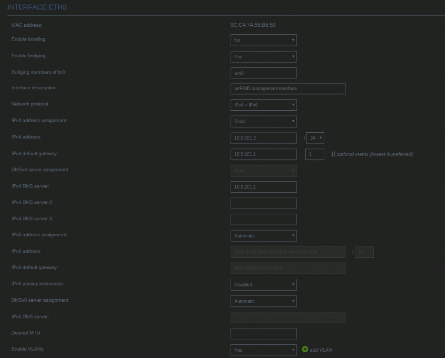Viewport: 445px width, 358px height.
Task: Click the disabled DNSv4 server assignment dropdown
Action: pyautogui.click(x=264, y=171)
